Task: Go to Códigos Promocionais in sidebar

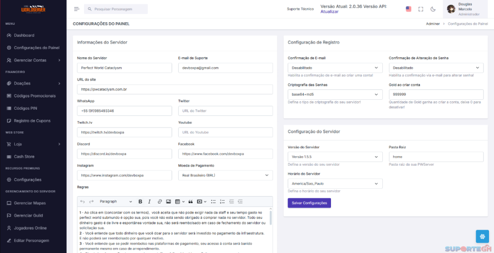Action: click(x=35, y=96)
